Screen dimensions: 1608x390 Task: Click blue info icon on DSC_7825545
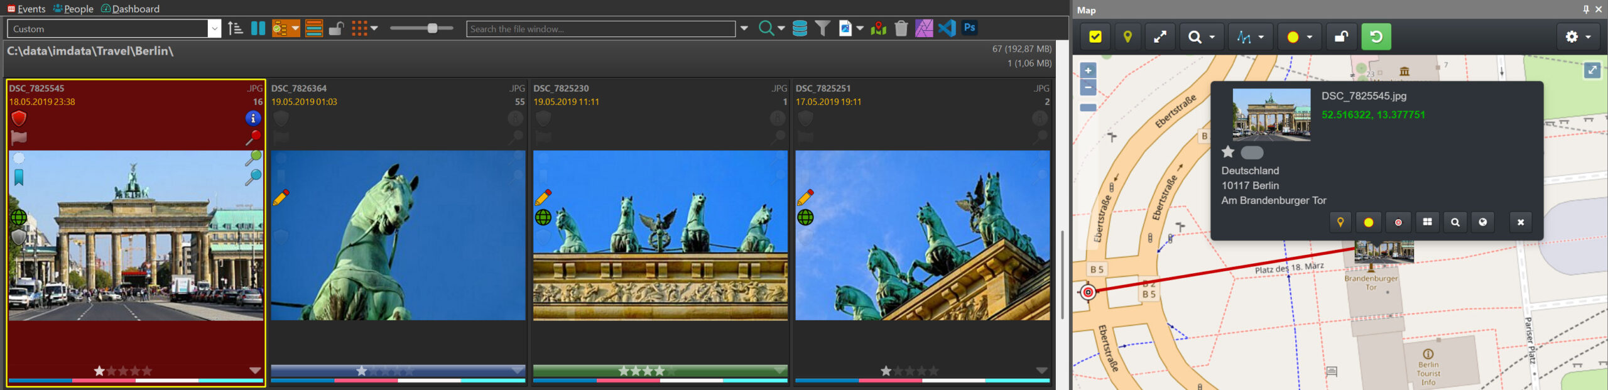click(x=253, y=118)
